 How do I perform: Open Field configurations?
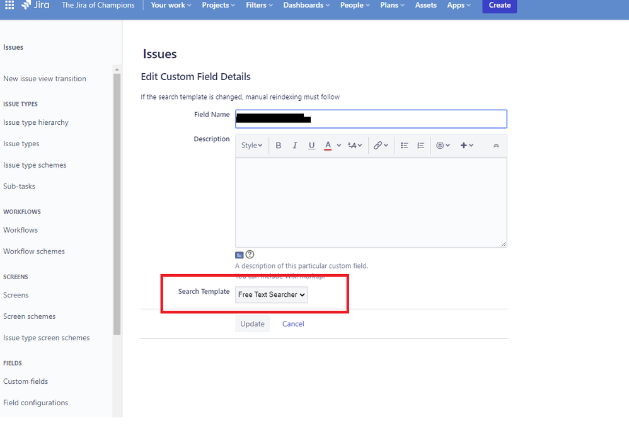coord(35,403)
